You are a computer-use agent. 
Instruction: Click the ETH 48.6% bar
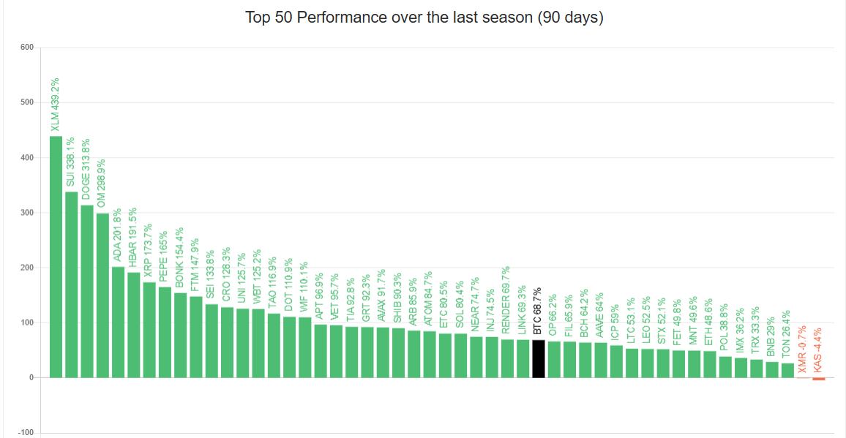point(709,364)
